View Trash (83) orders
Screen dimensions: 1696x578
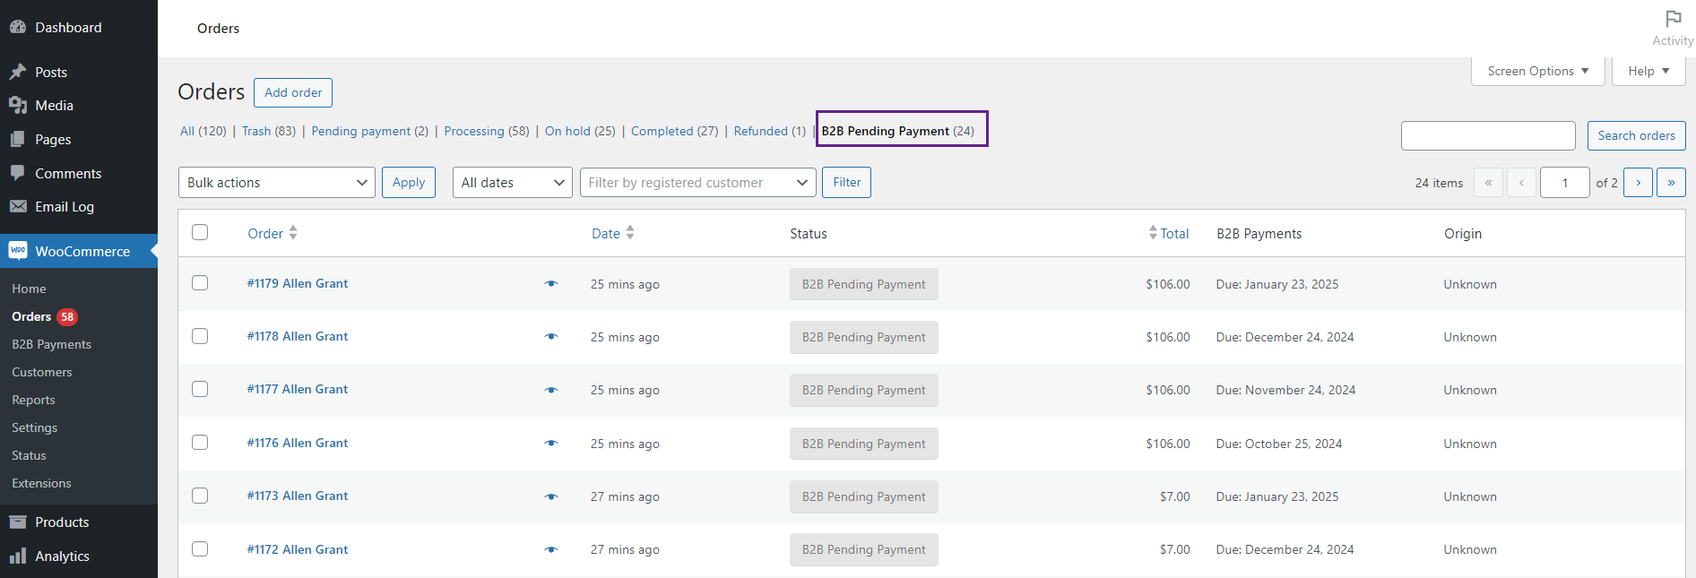(x=269, y=131)
